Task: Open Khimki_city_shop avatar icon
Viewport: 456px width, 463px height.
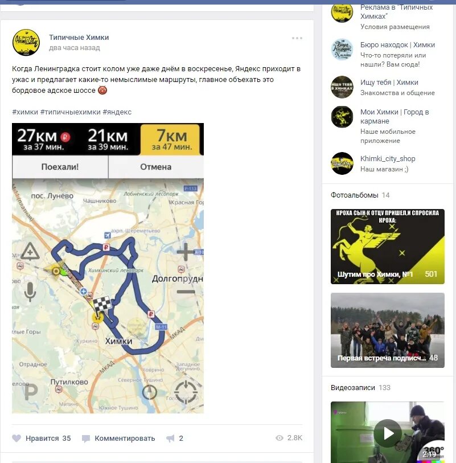Action: click(x=342, y=163)
